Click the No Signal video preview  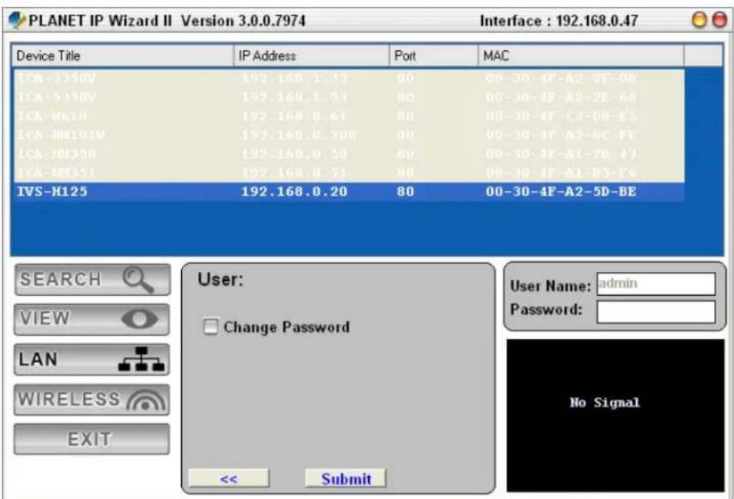pyautogui.click(x=615, y=415)
